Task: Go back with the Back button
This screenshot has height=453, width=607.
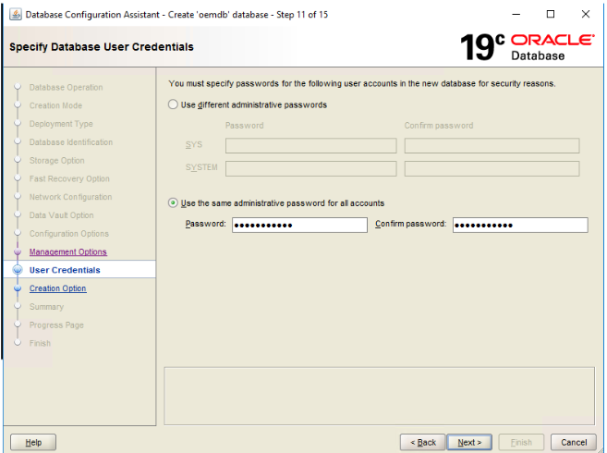Action: tap(422, 442)
